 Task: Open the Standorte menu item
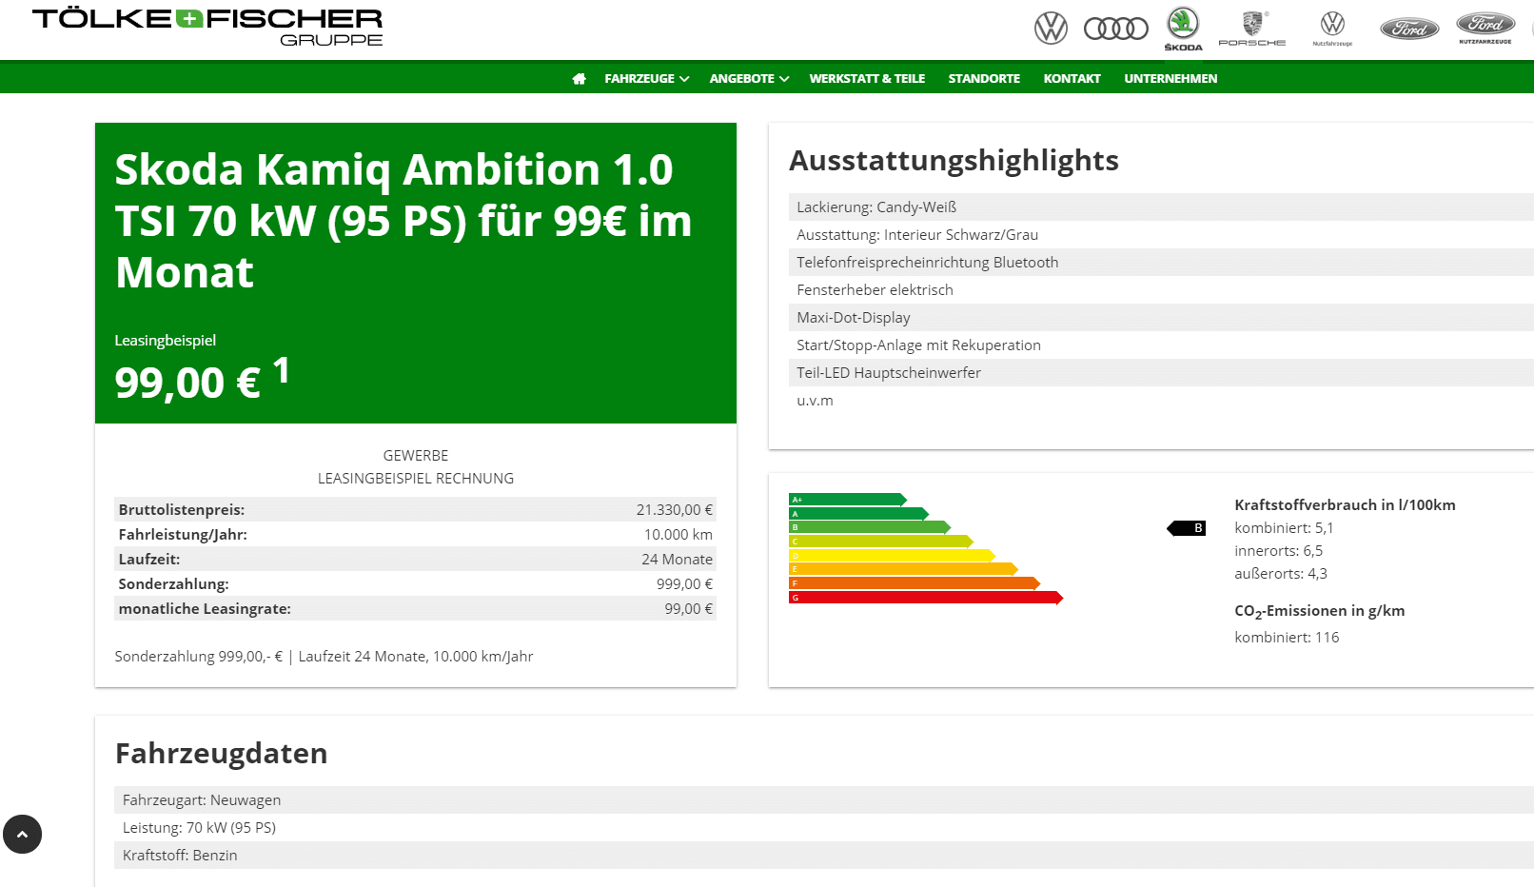click(984, 79)
